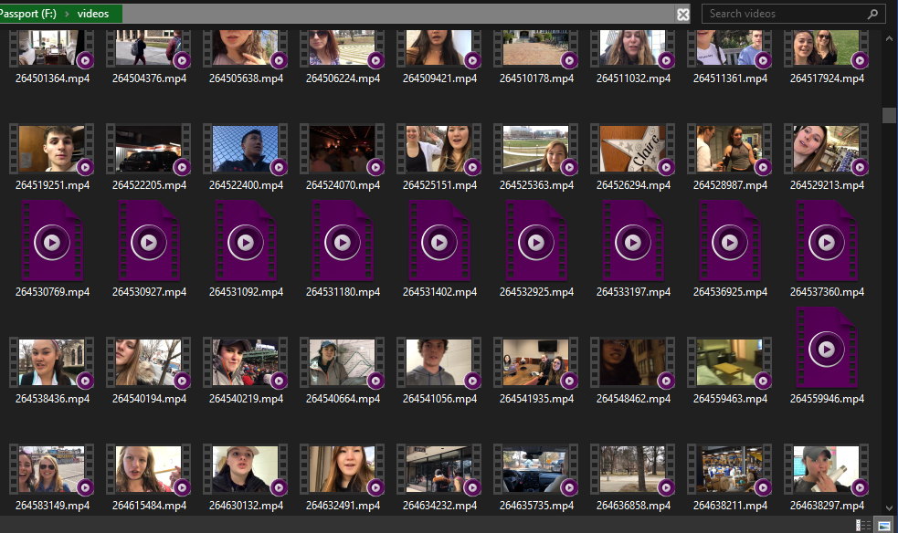Select thumbnail of video 264522205.mp4
The height and width of the screenshot is (533, 898).
tap(149, 149)
